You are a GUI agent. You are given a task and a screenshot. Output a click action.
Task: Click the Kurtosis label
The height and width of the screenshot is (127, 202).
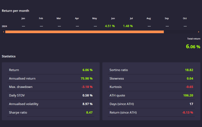116,87
